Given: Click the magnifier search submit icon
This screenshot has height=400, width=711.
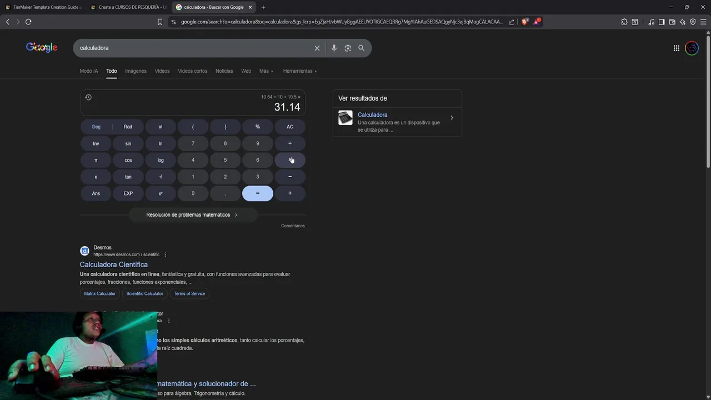Looking at the screenshot, I should point(362,48).
